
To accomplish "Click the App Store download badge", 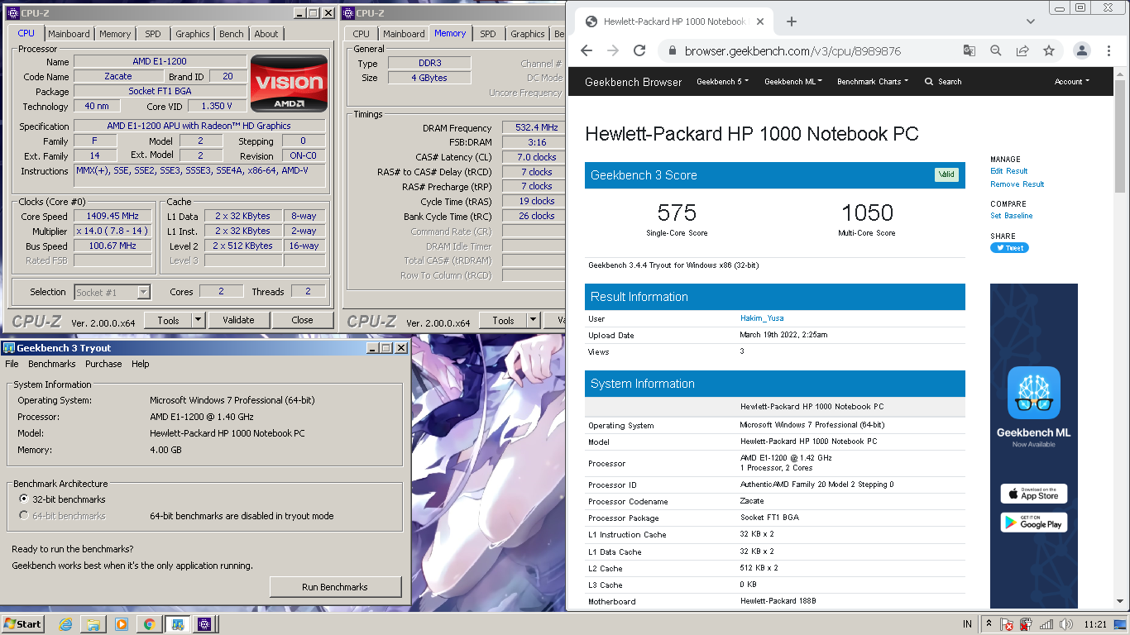I will 1034,494.
